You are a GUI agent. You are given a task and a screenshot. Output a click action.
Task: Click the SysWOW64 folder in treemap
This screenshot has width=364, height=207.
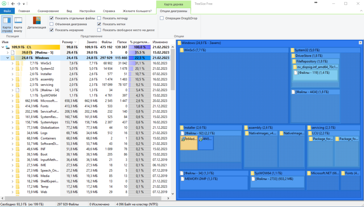click(277, 173)
